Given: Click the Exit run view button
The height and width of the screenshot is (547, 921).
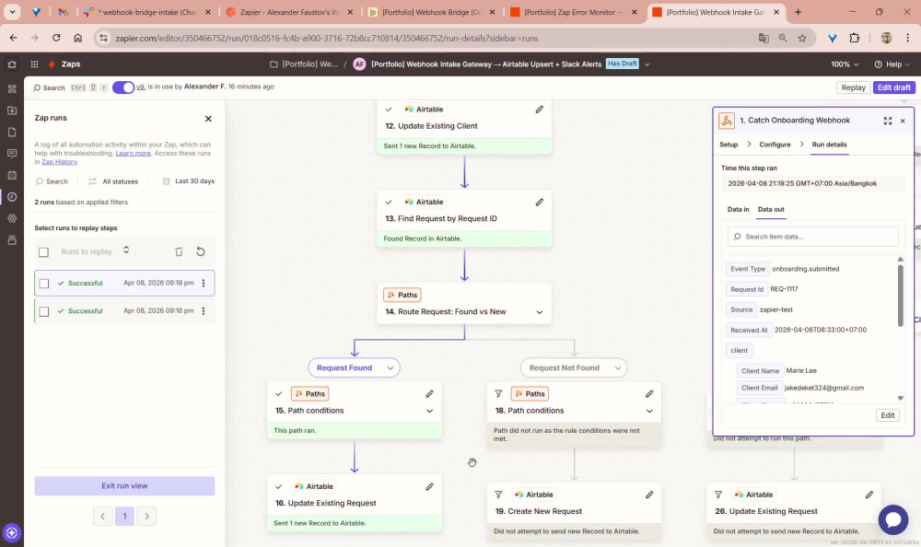Looking at the screenshot, I should [124, 486].
